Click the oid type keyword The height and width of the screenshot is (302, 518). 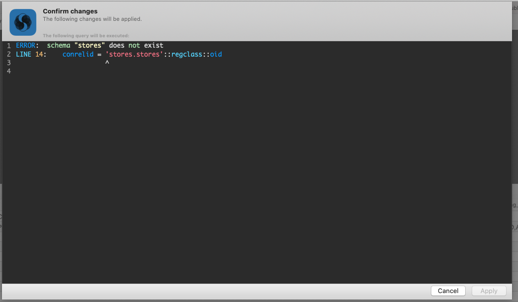coord(216,54)
